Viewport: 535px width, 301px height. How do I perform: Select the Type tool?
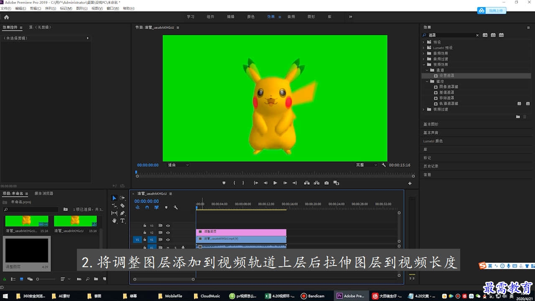122,220
